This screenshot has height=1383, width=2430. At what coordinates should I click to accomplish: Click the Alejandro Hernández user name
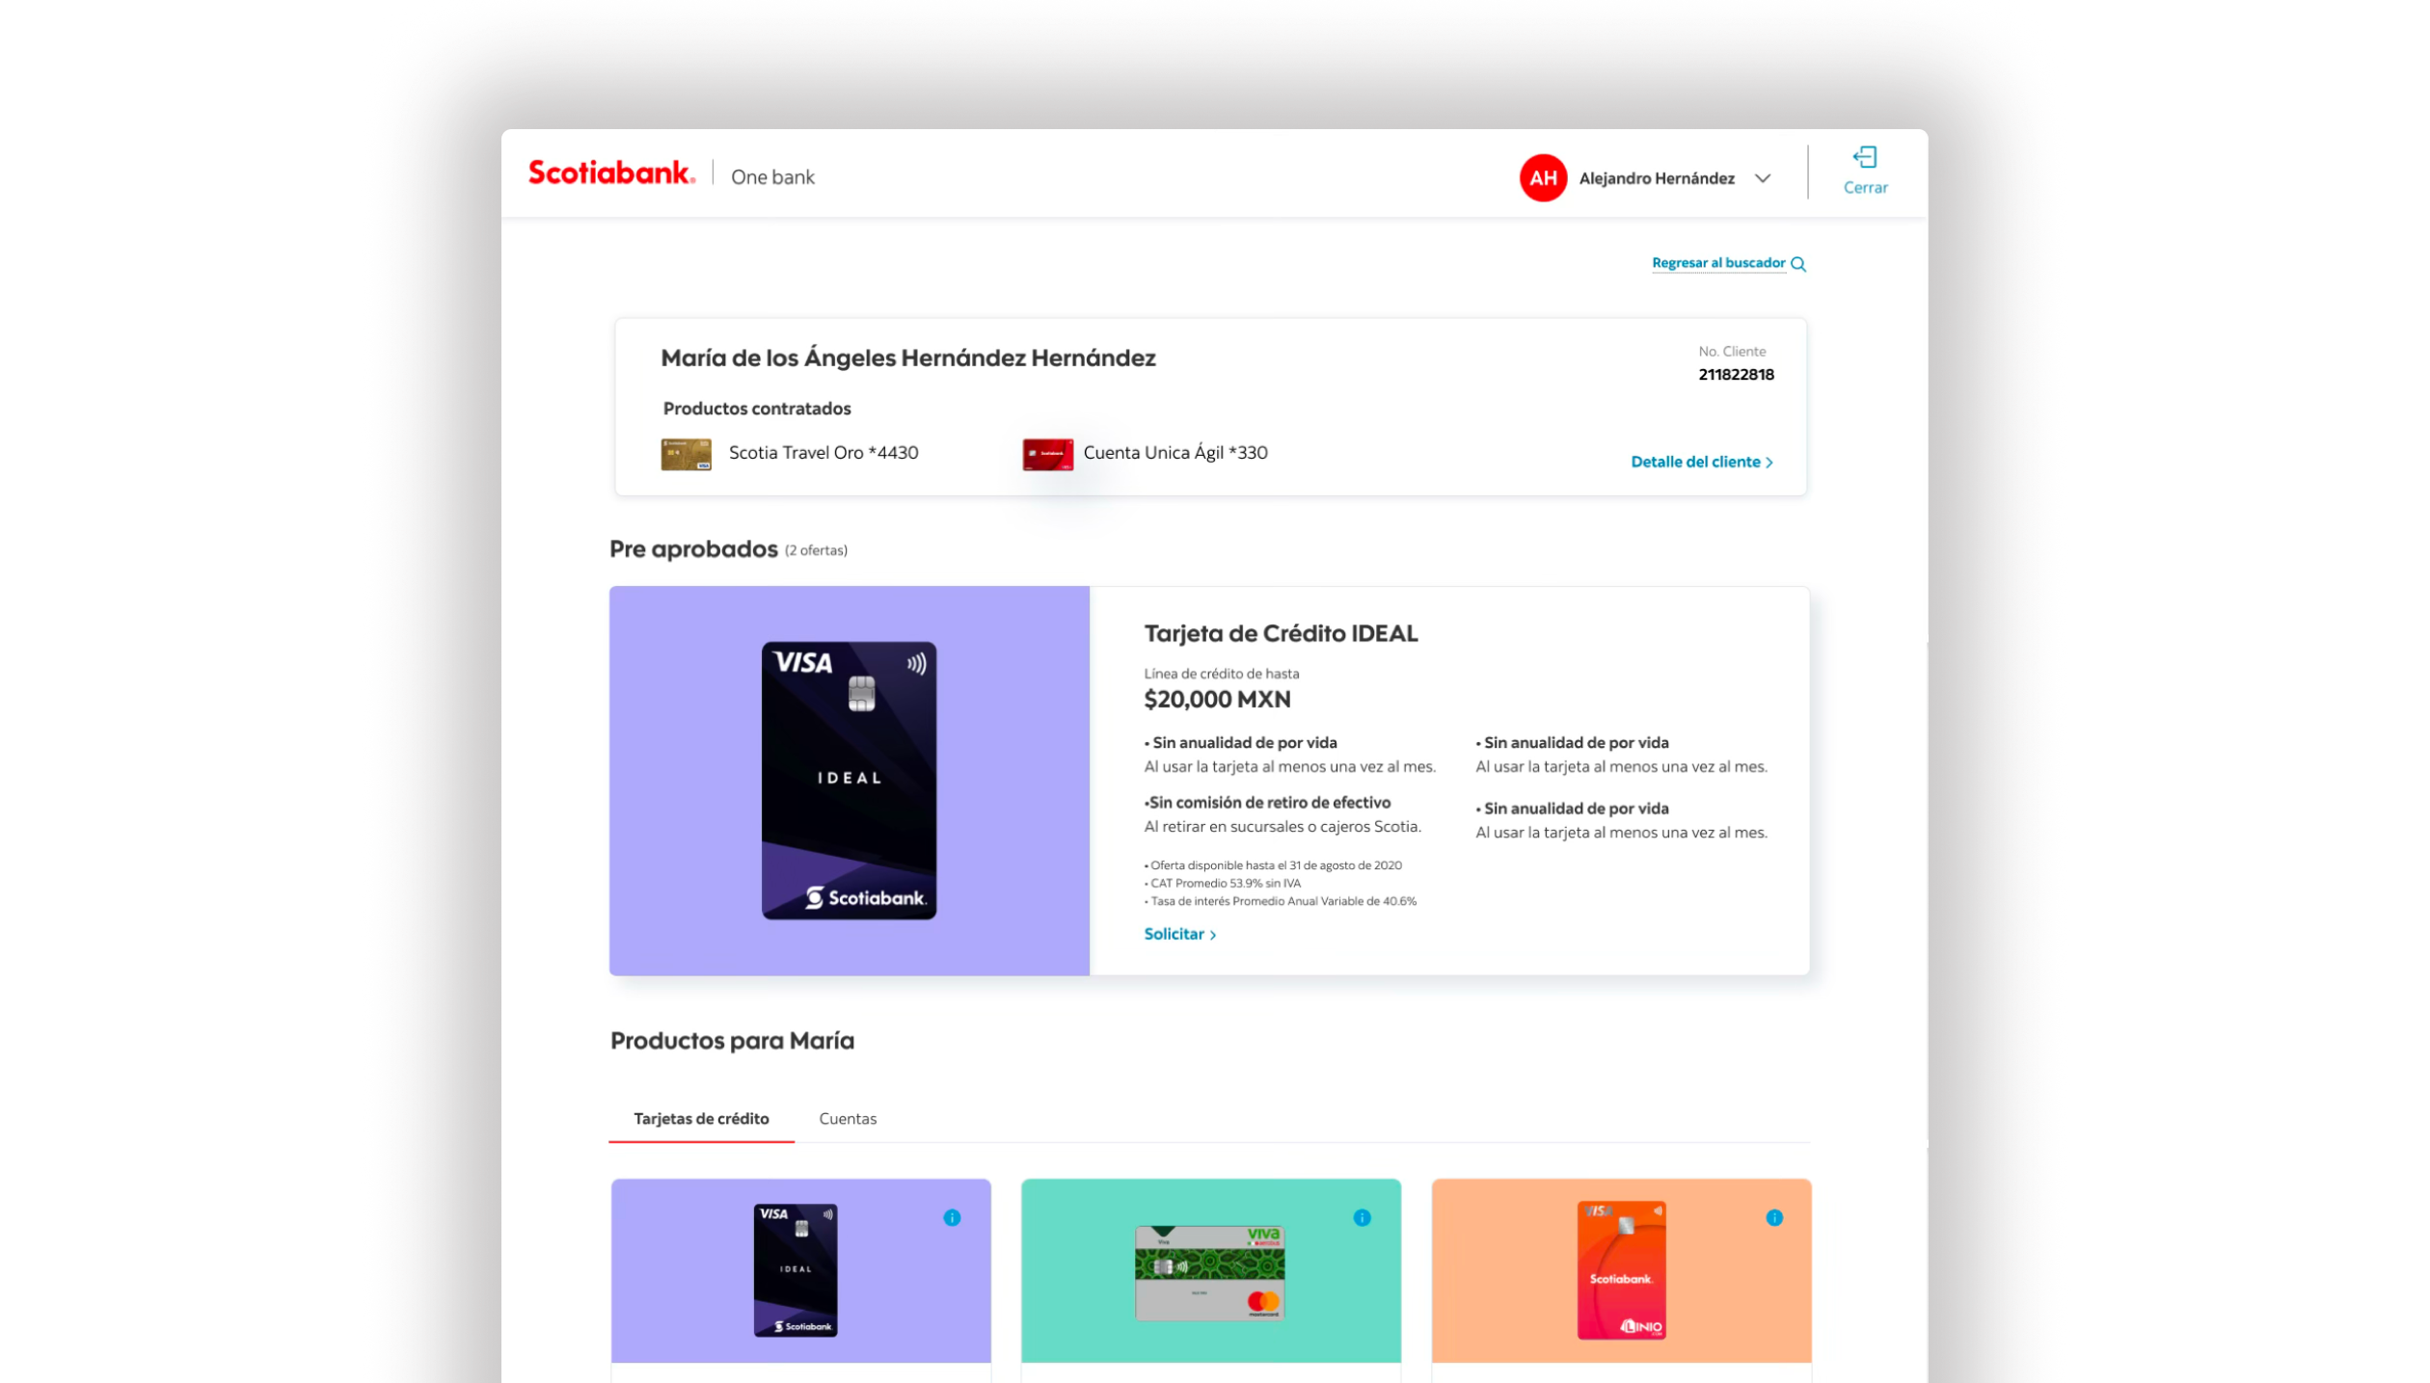pos(1657,178)
